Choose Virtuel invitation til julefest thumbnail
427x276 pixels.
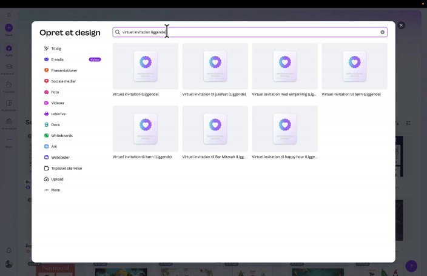pos(215,66)
